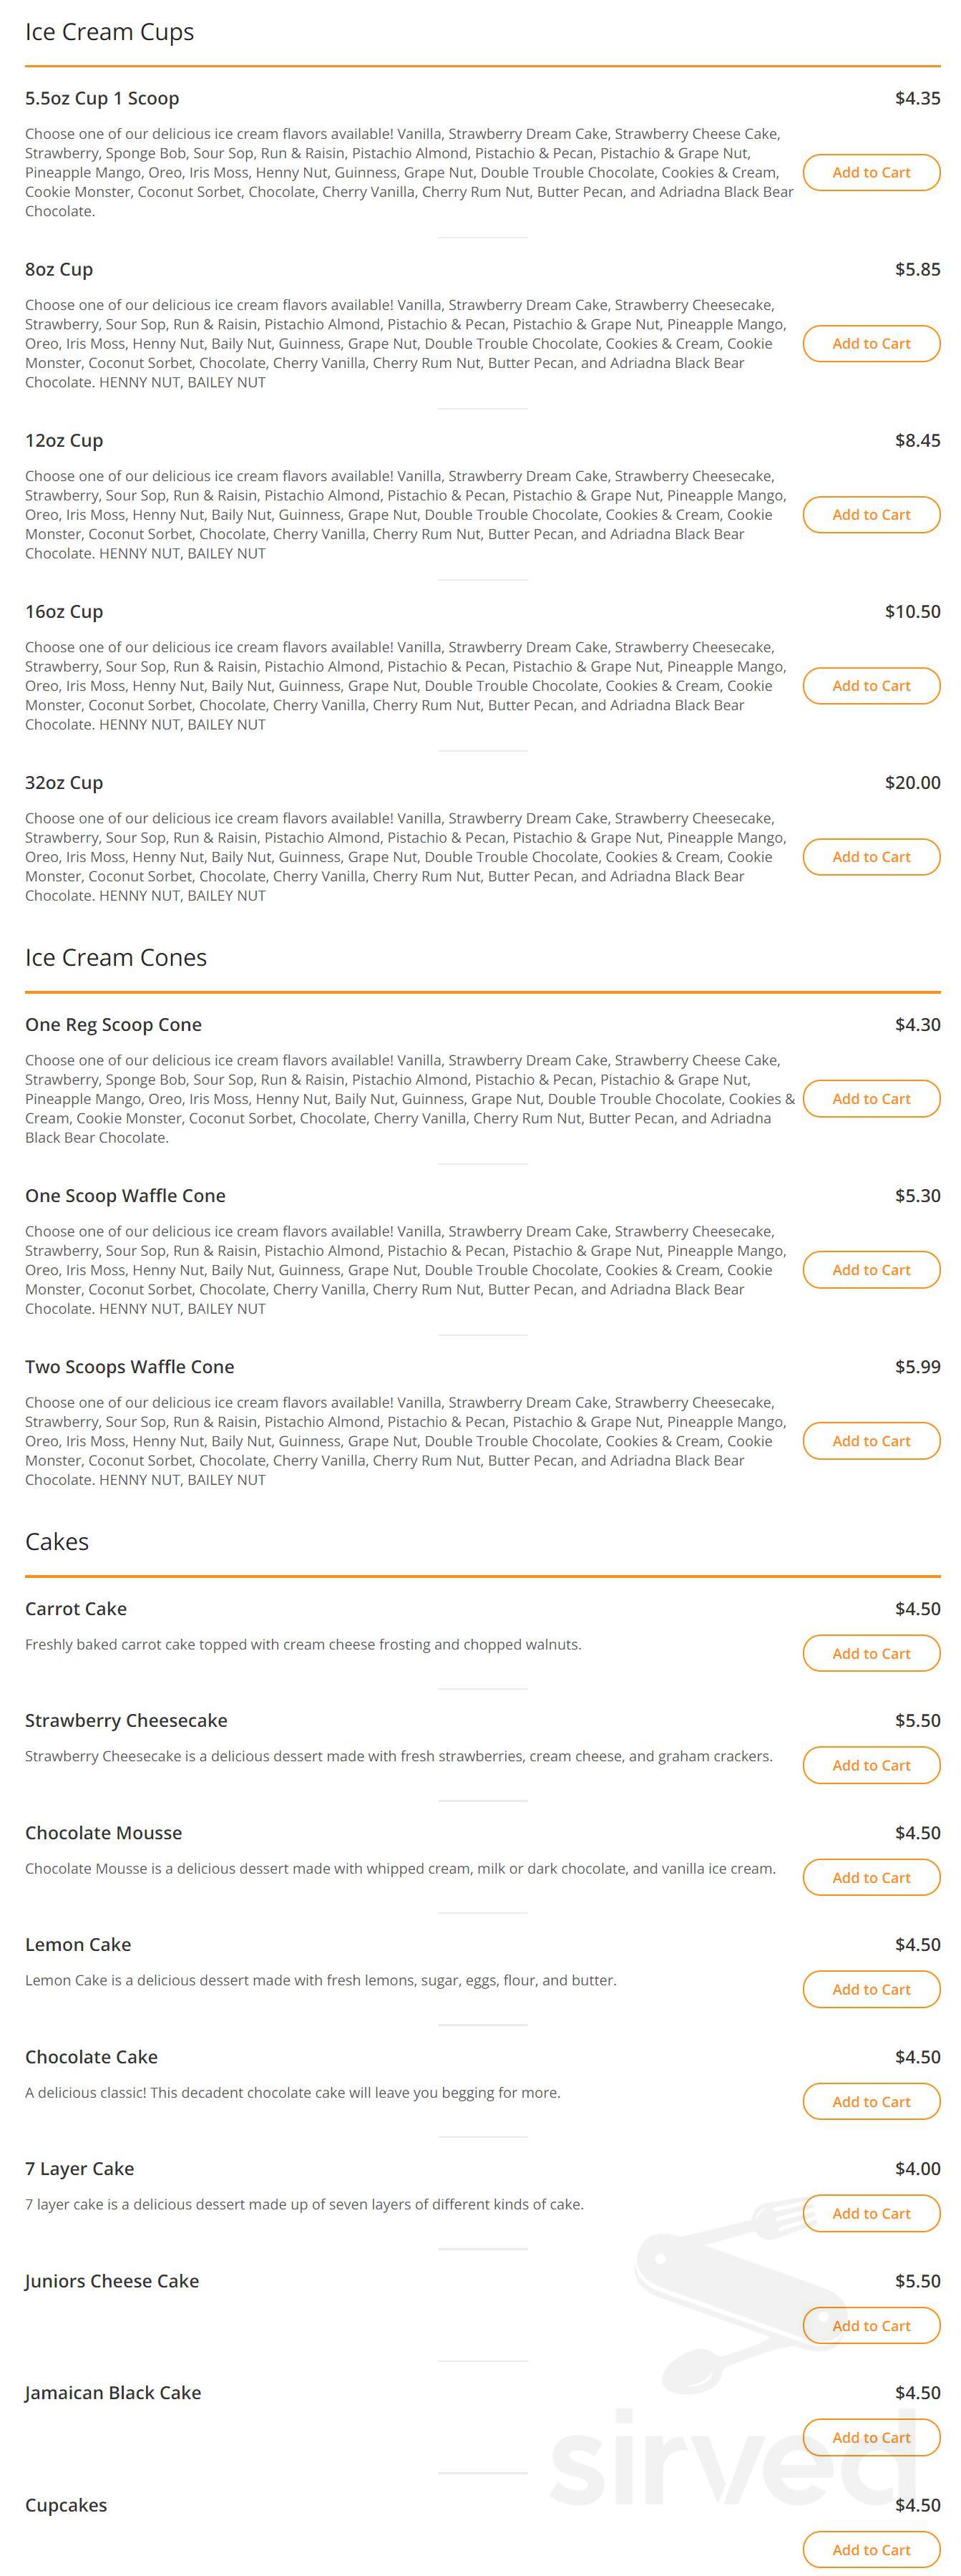Add One Scoop Waffle Cone to cart
The width and height of the screenshot is (961, 2576).
point(870,1270)
